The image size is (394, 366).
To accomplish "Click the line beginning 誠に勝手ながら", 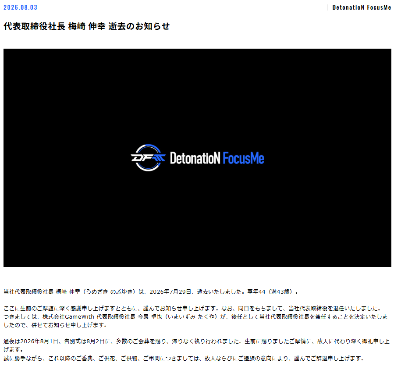I will [x=184, y=358].
